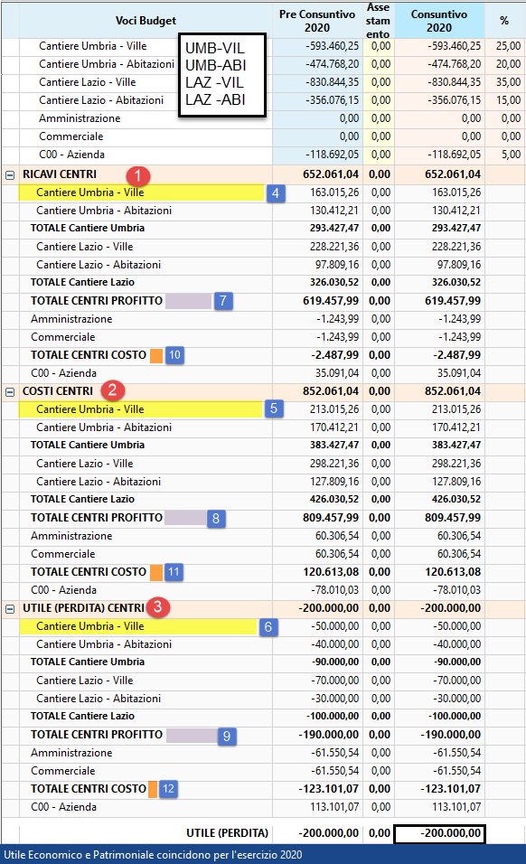Click blue badge number 7
The width and height of the screenshot is (526, 864).
click(x=223, y=301)
